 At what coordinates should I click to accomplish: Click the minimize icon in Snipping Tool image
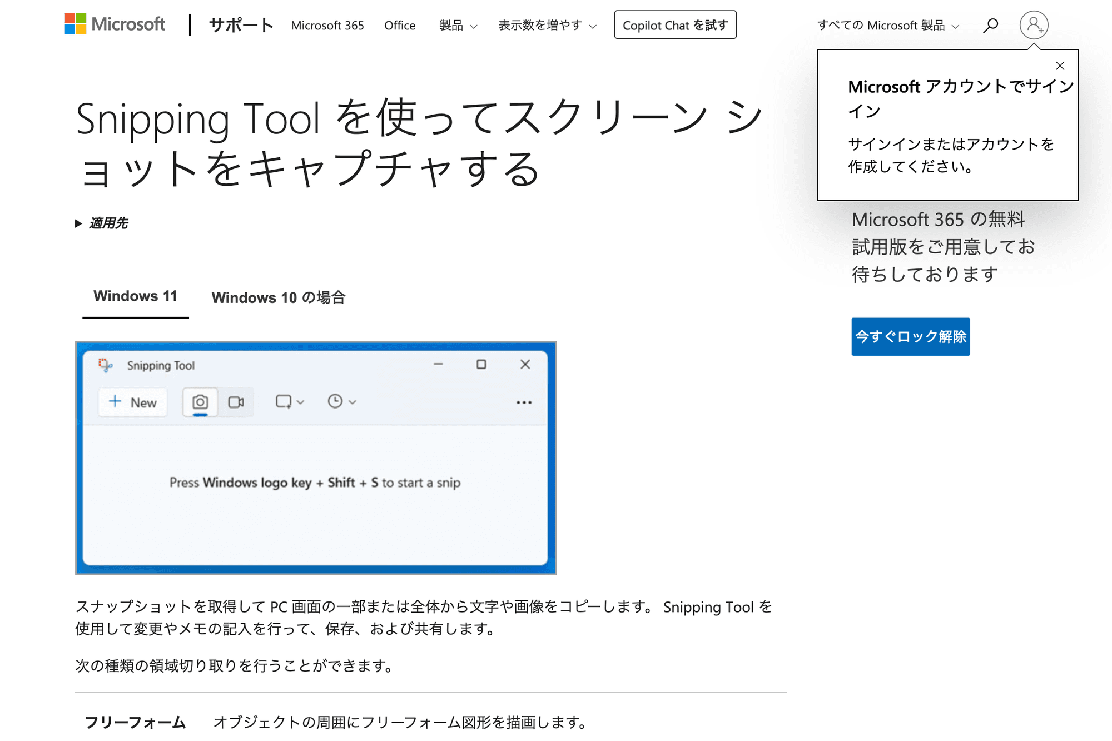click(x=438, y=364)
